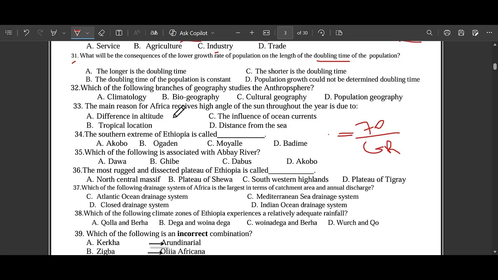Click option 'C. Moyalle'
Image resolution: width=498 pixels, height=280 pixels.
click(x=224, y=143)
